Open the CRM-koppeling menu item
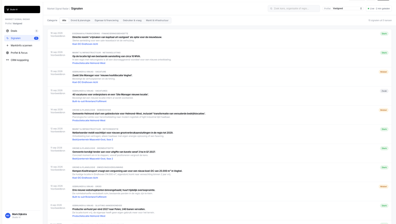The height and width of the screenshot is (224, 396). [x=22, y=60]
